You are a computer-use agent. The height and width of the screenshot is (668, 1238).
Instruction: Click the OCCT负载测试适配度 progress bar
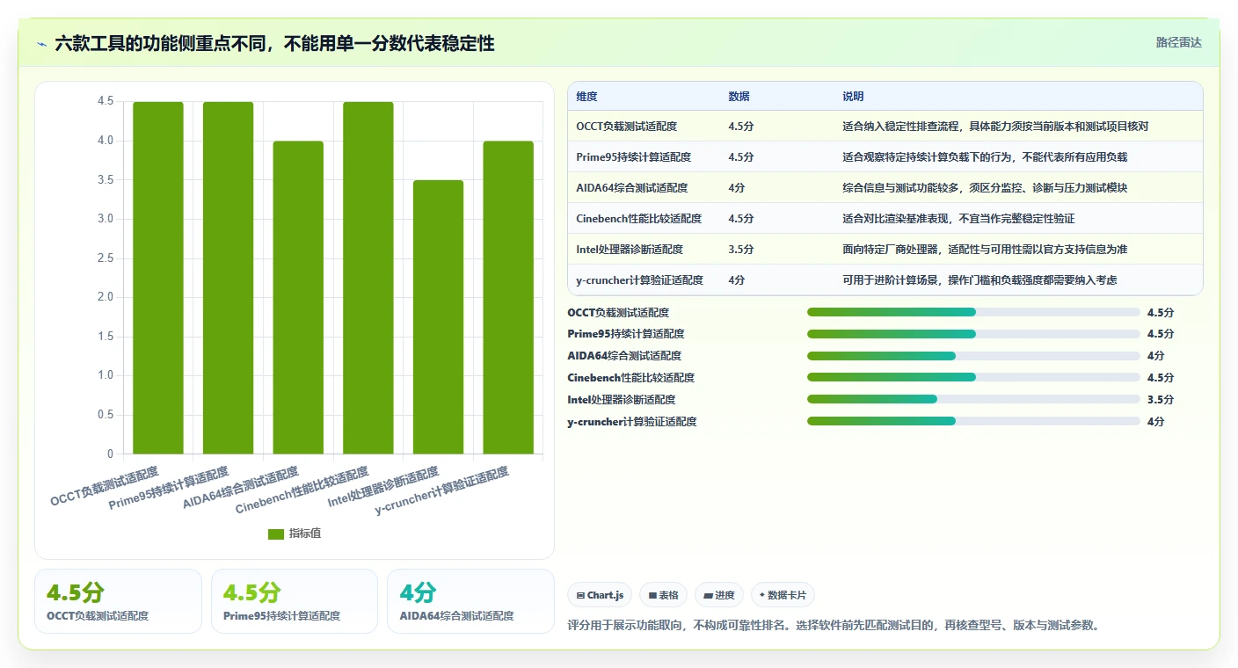pyautogui.click(x=973, y=312)
